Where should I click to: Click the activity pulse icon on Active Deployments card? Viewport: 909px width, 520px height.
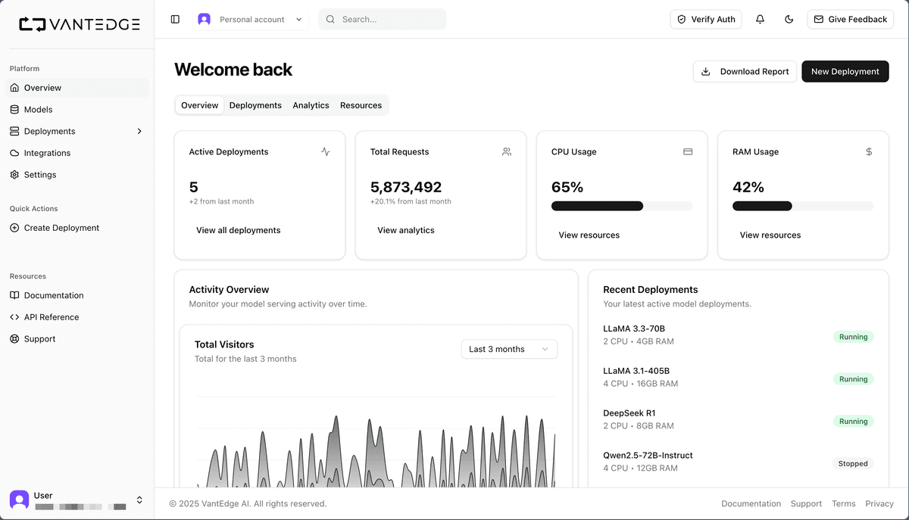[x=325, y=151]
